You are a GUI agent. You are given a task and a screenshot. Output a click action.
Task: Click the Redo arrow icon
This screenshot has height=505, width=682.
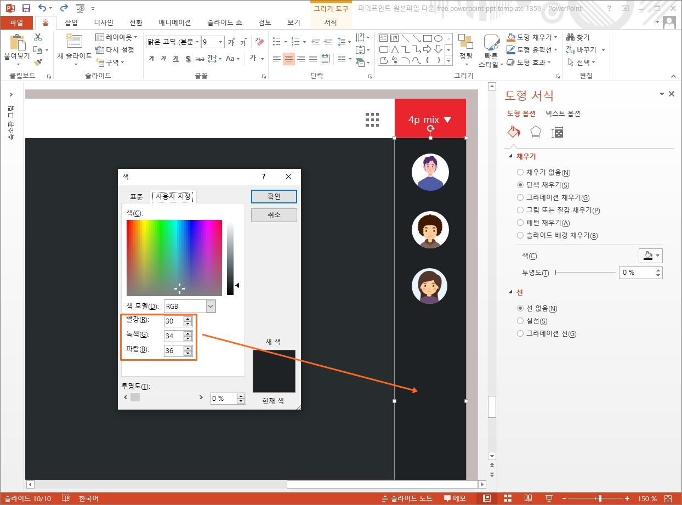coord(64,8)
